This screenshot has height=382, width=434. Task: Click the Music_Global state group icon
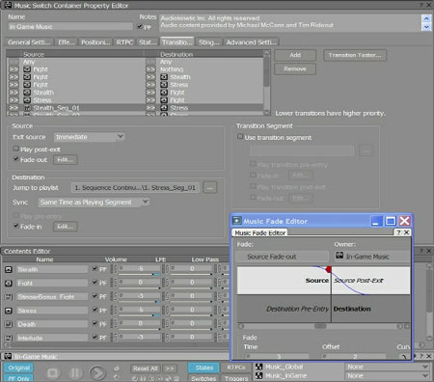click(x=259, y=367)
